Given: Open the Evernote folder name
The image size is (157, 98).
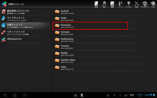Looking at the screenshot, I should [65, 32].
